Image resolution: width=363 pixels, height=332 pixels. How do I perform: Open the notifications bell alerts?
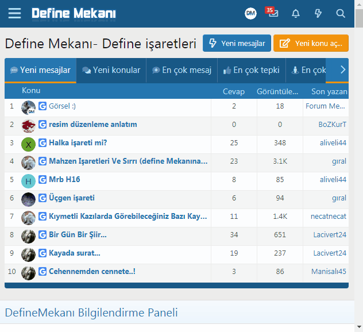[296, 13]
